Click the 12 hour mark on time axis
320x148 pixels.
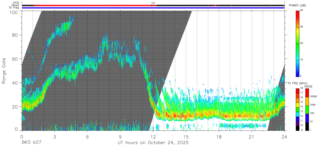(153, 137)
